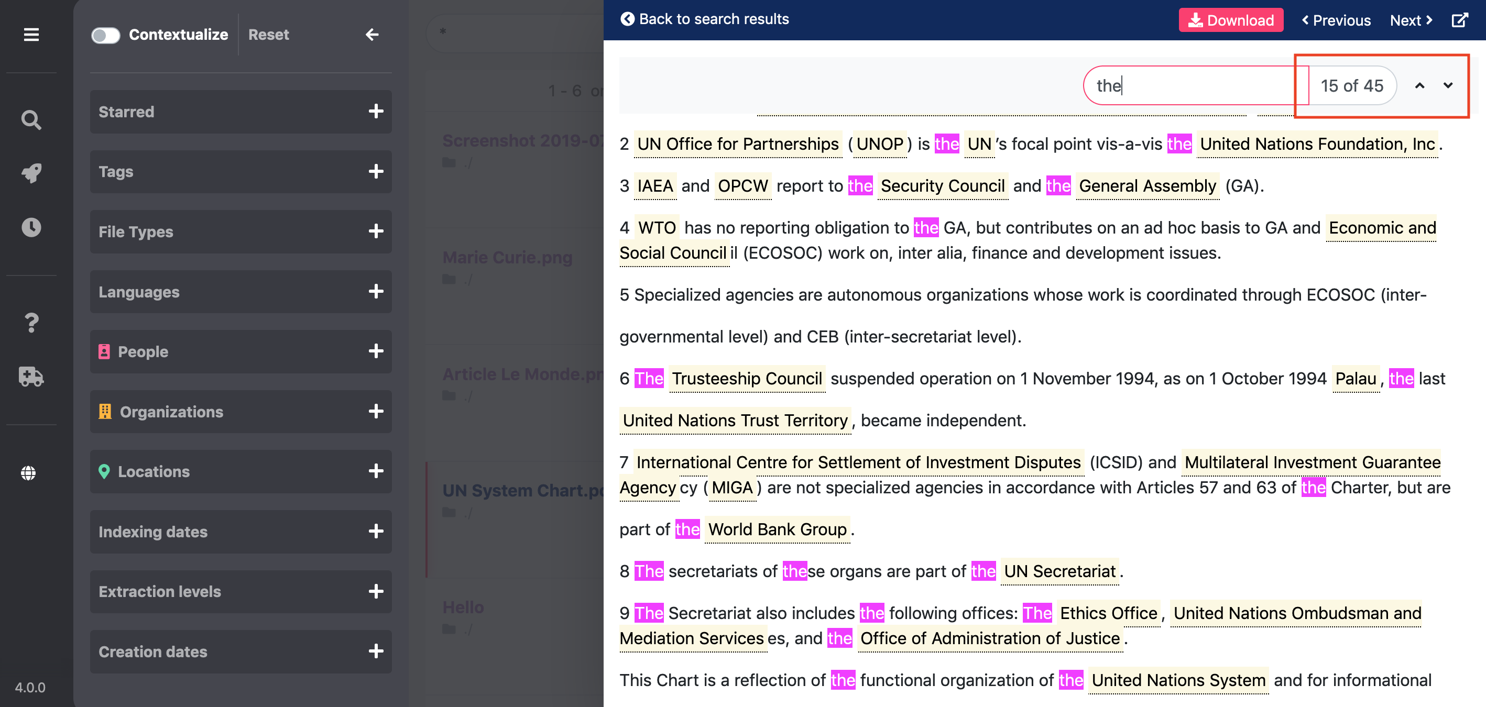This screenshot has width=1486, height=707.
Task: Click the back arrow circle icon
Action: point(627,19)
